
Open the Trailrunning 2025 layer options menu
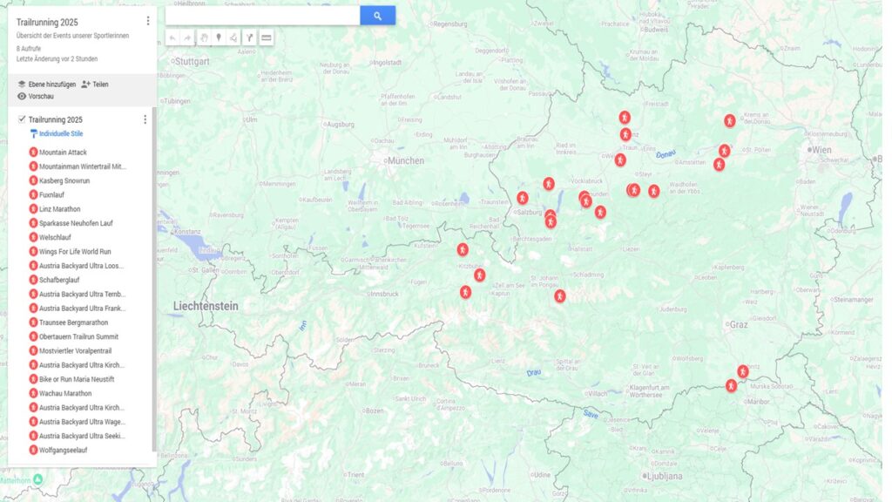point(145,119)
